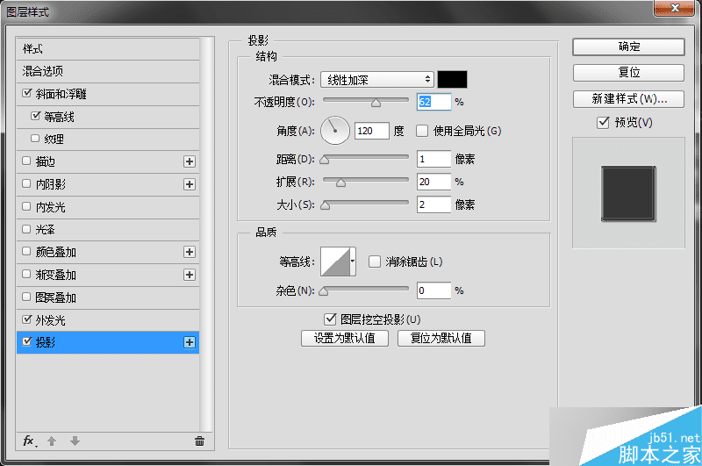This screenshot has height=466, width=702.
Task: Click the 大小 size slider
Action: (366, 204)
